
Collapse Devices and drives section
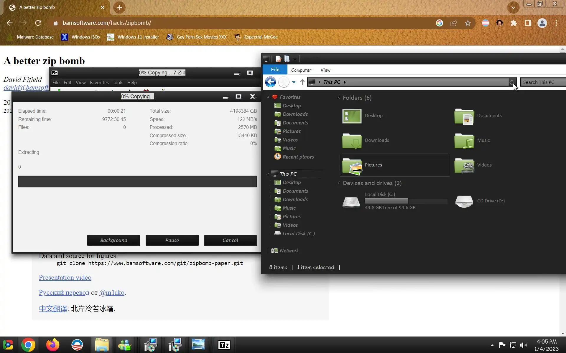[x=338, y=183]
